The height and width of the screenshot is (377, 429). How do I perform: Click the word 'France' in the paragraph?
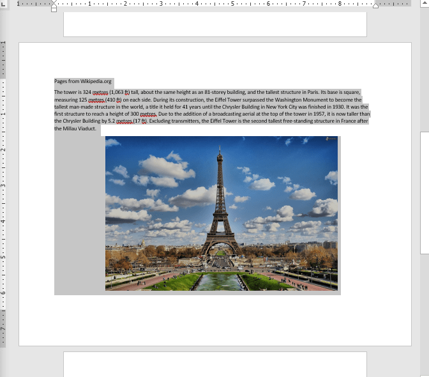click(348, 121)
